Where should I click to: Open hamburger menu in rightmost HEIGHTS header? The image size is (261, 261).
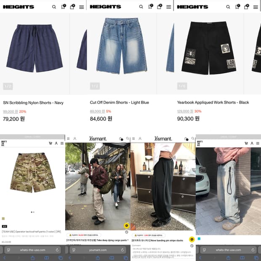tap(256, 7)
